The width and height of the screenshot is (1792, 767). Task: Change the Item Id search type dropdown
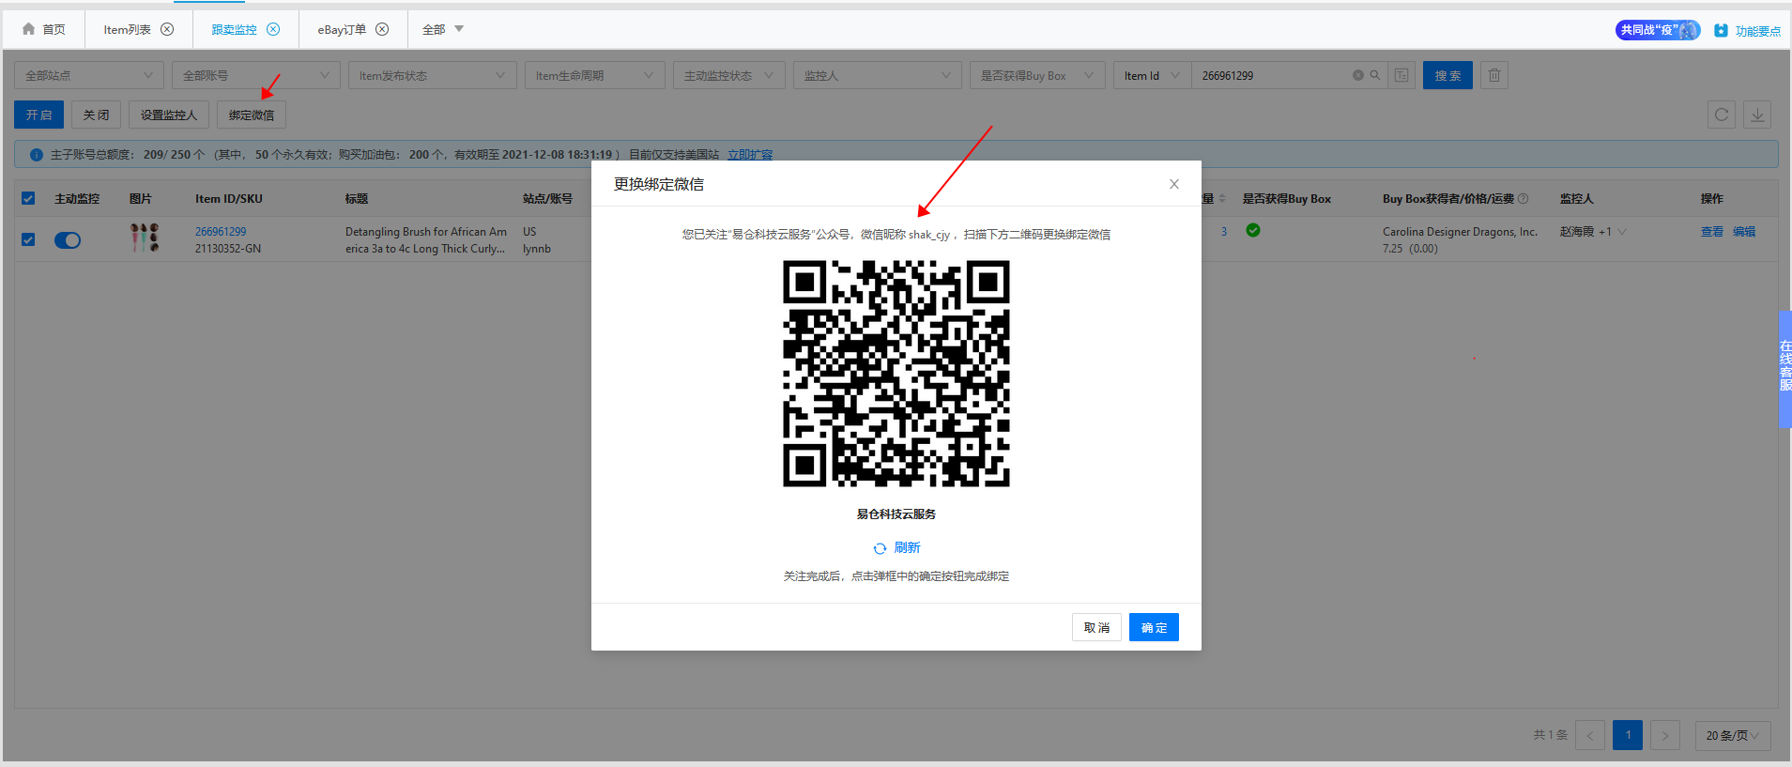click(x=1152, y=75)
